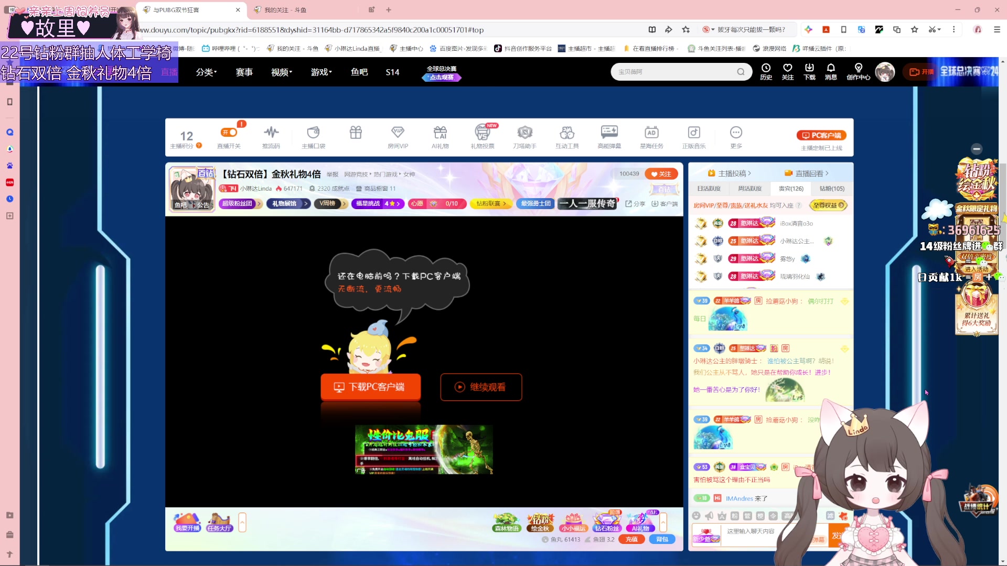
Task: Open 创作中心 creator center icon
Action: pyautogui.click(x=858, y=72)
